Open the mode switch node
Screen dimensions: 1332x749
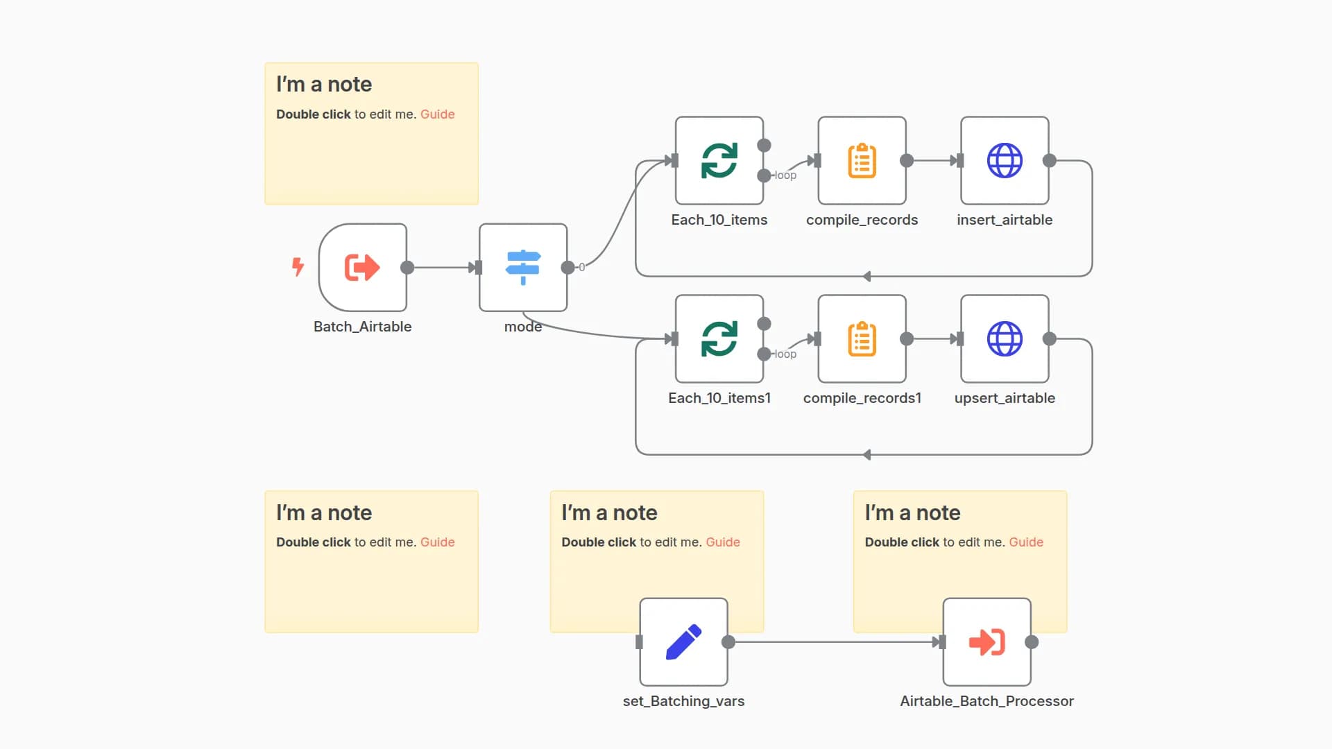tap(523, 268)
